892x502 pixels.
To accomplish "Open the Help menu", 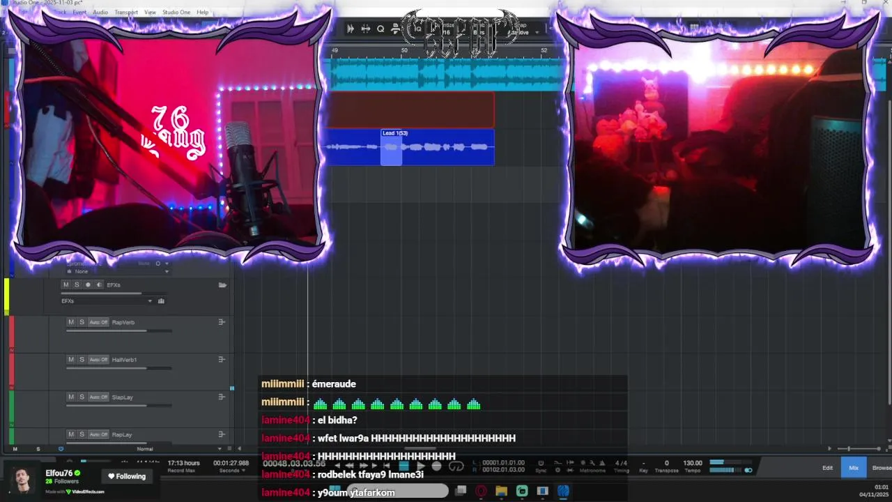I will 202,12.
